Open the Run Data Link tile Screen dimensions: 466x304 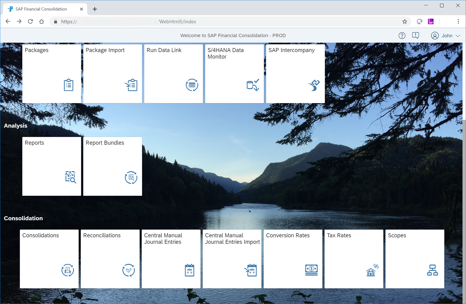[x=173, y=74]
